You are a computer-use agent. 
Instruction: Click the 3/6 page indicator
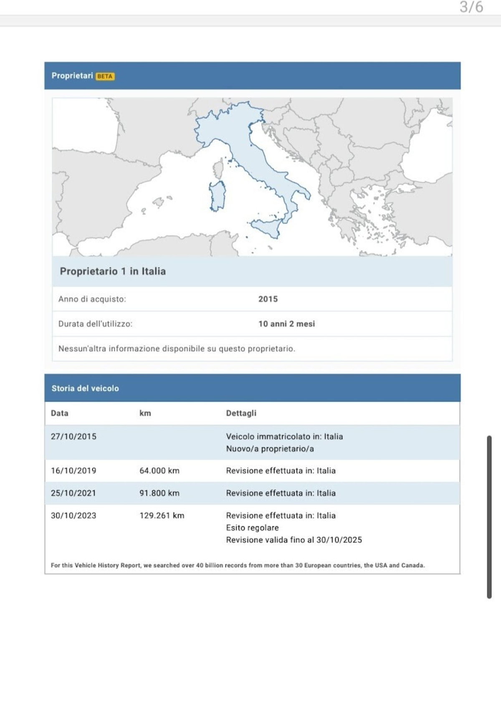pos(471,7)
